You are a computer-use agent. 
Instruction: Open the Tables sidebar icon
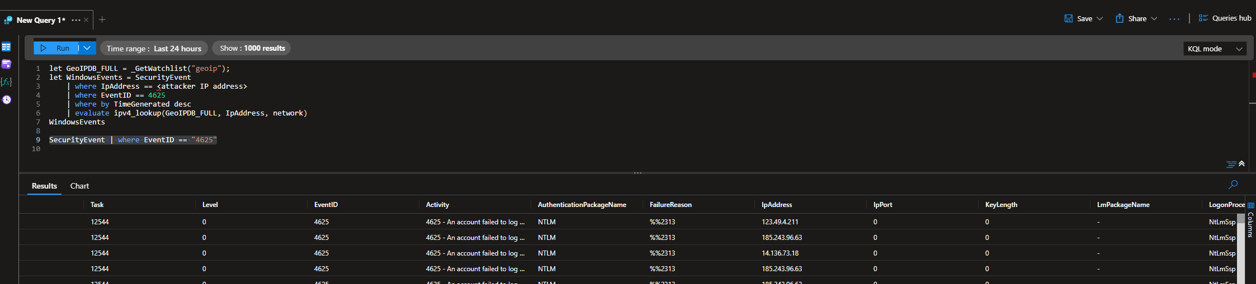[x=7, y=47]
